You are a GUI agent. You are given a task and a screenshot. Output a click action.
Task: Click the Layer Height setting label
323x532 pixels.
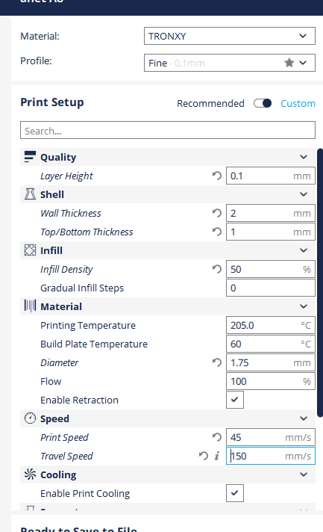click(66, 176)
